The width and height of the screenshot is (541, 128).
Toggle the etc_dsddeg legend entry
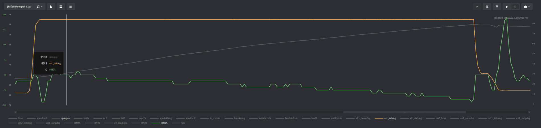click(411, 118)
